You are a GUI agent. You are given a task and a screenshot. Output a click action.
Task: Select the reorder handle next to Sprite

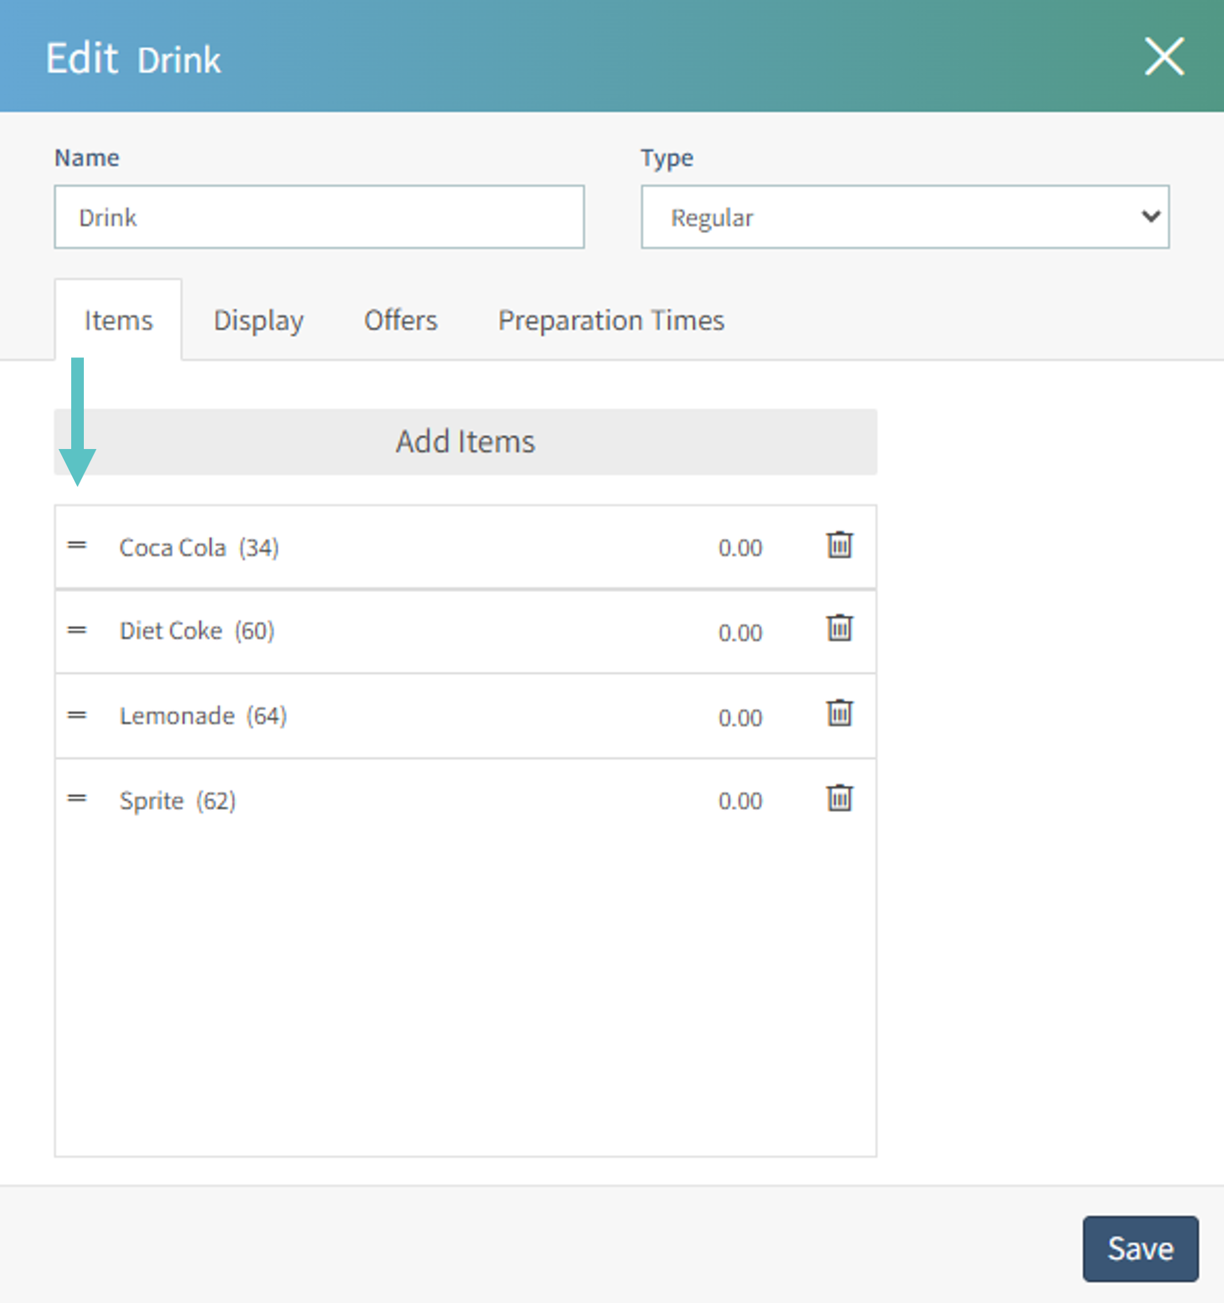coord(78,798)
